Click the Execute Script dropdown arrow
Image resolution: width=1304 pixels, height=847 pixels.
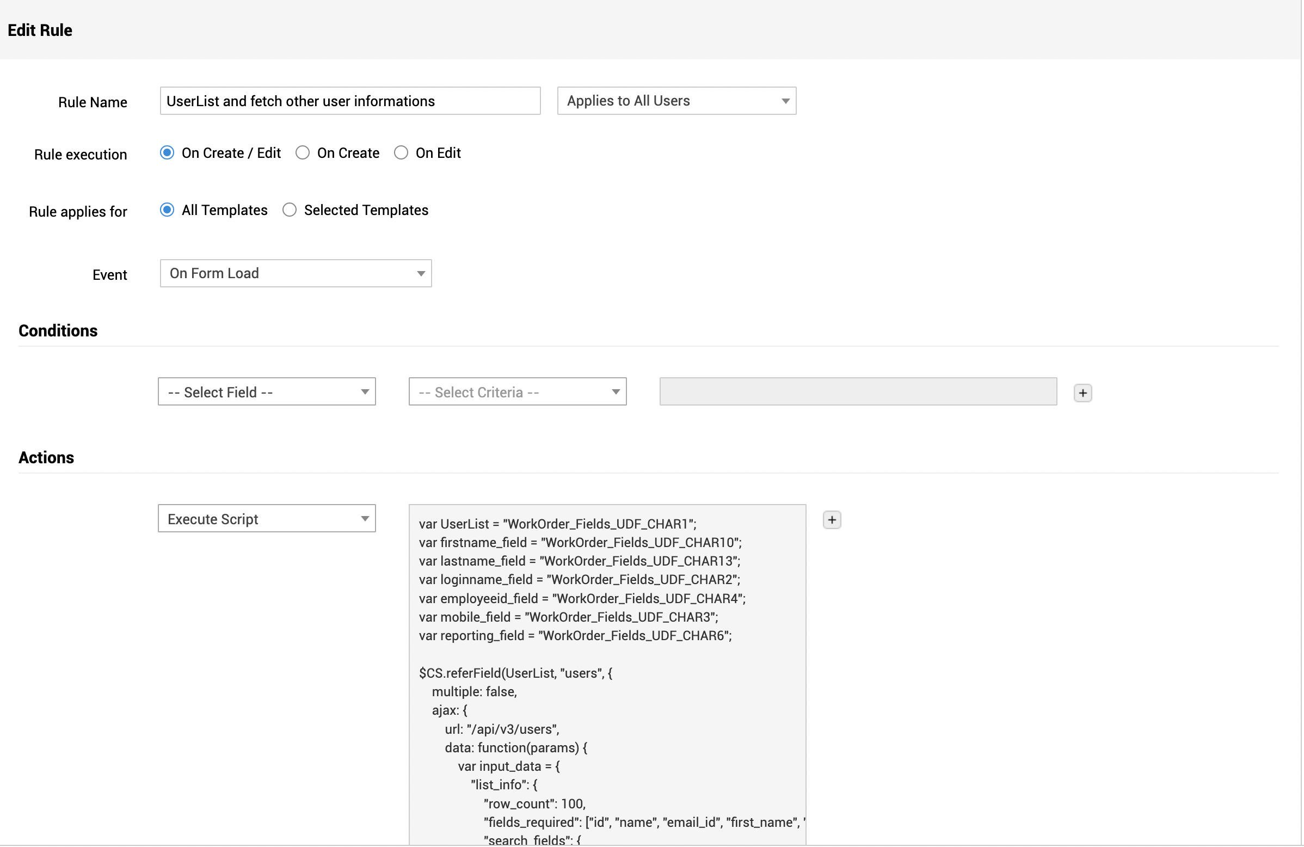tap(365, 519)
